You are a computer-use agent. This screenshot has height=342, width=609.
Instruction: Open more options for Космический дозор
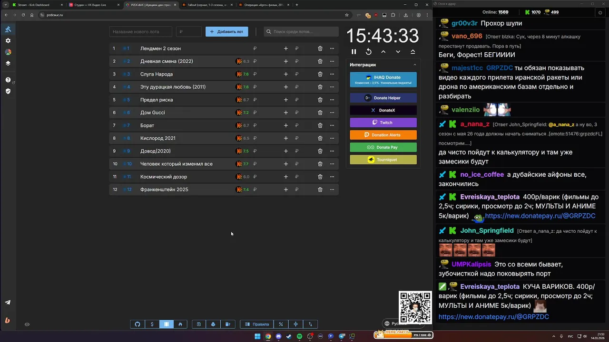click(x=332, y=177)
